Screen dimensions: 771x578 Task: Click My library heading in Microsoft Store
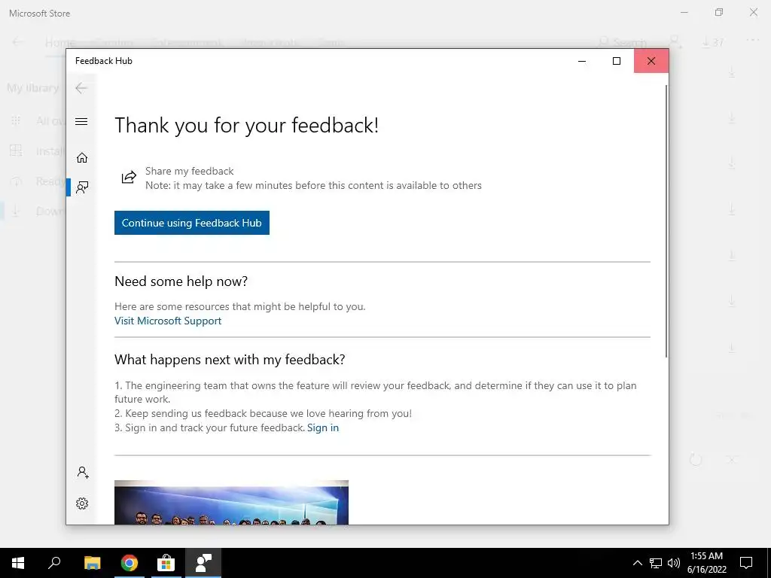click(x=33, y=88)
